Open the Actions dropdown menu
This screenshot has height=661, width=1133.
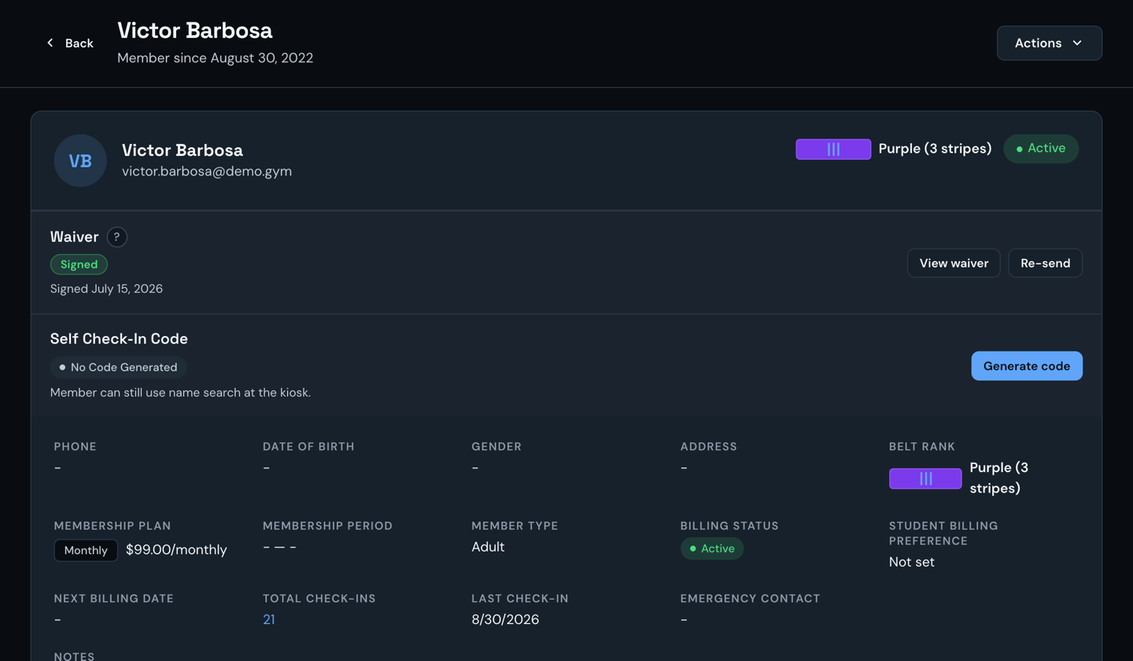pos(1050,43)
